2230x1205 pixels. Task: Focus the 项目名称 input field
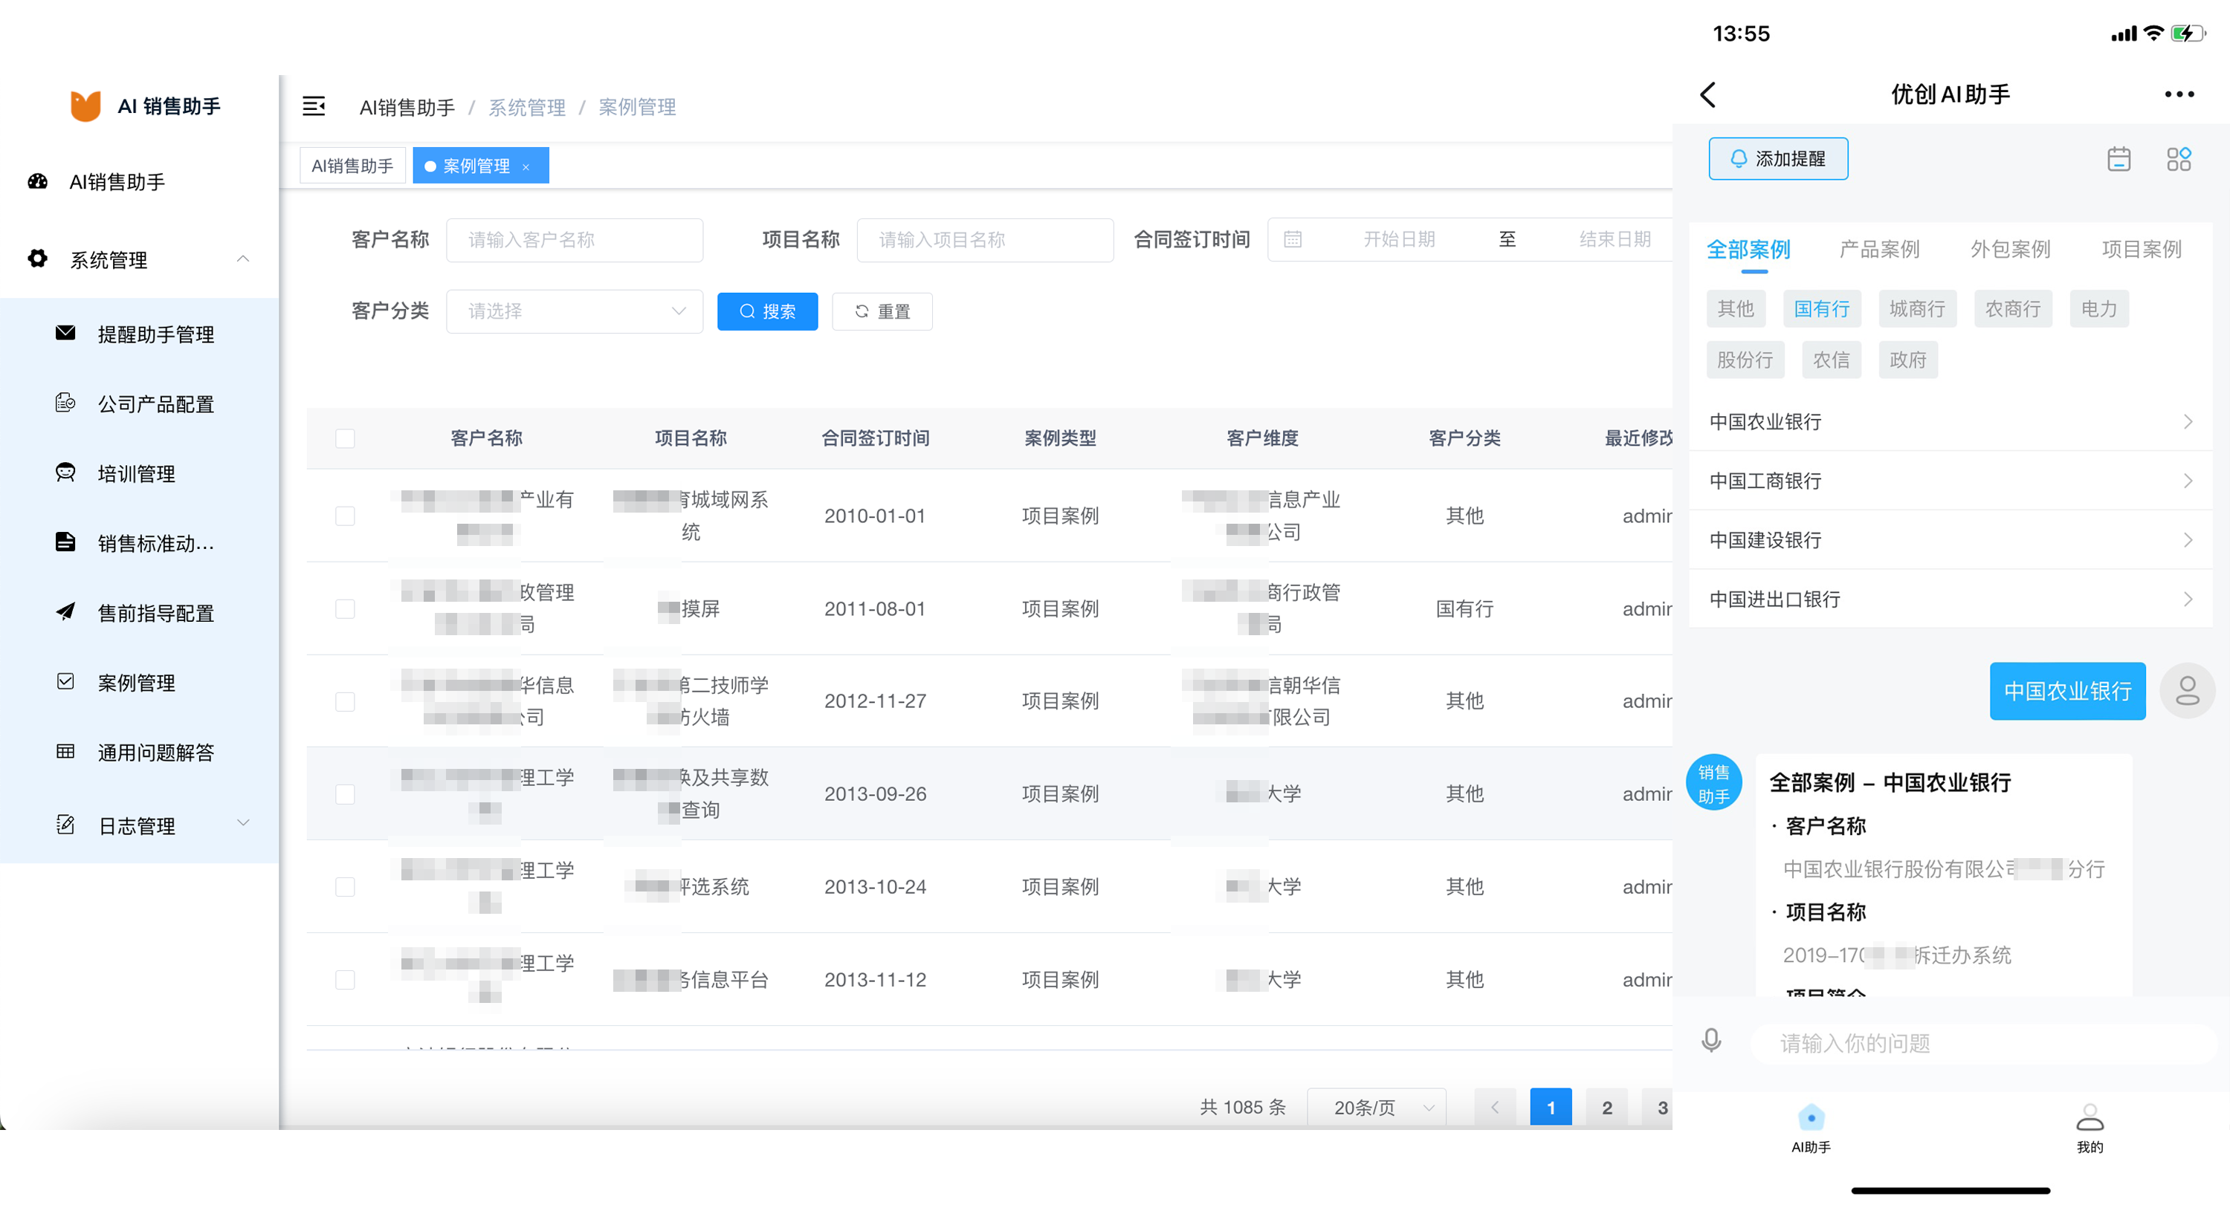pos(985,240)
